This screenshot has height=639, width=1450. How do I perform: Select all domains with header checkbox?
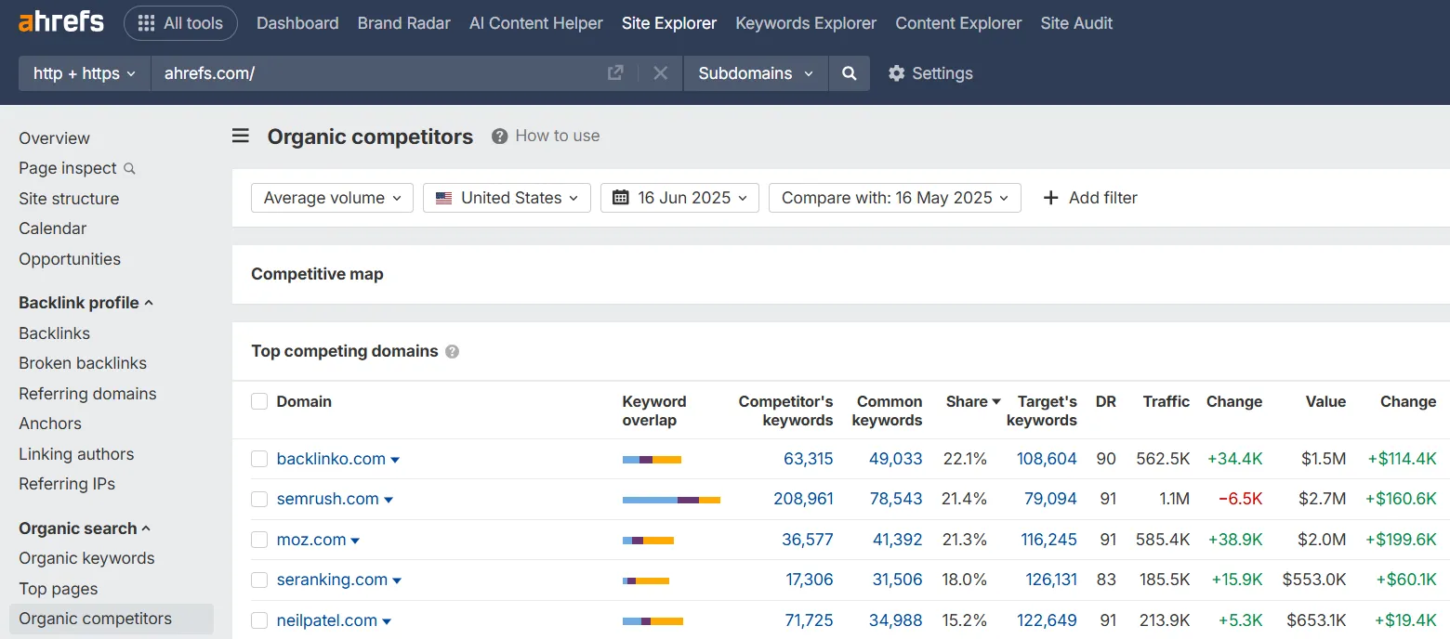[259, 401]
